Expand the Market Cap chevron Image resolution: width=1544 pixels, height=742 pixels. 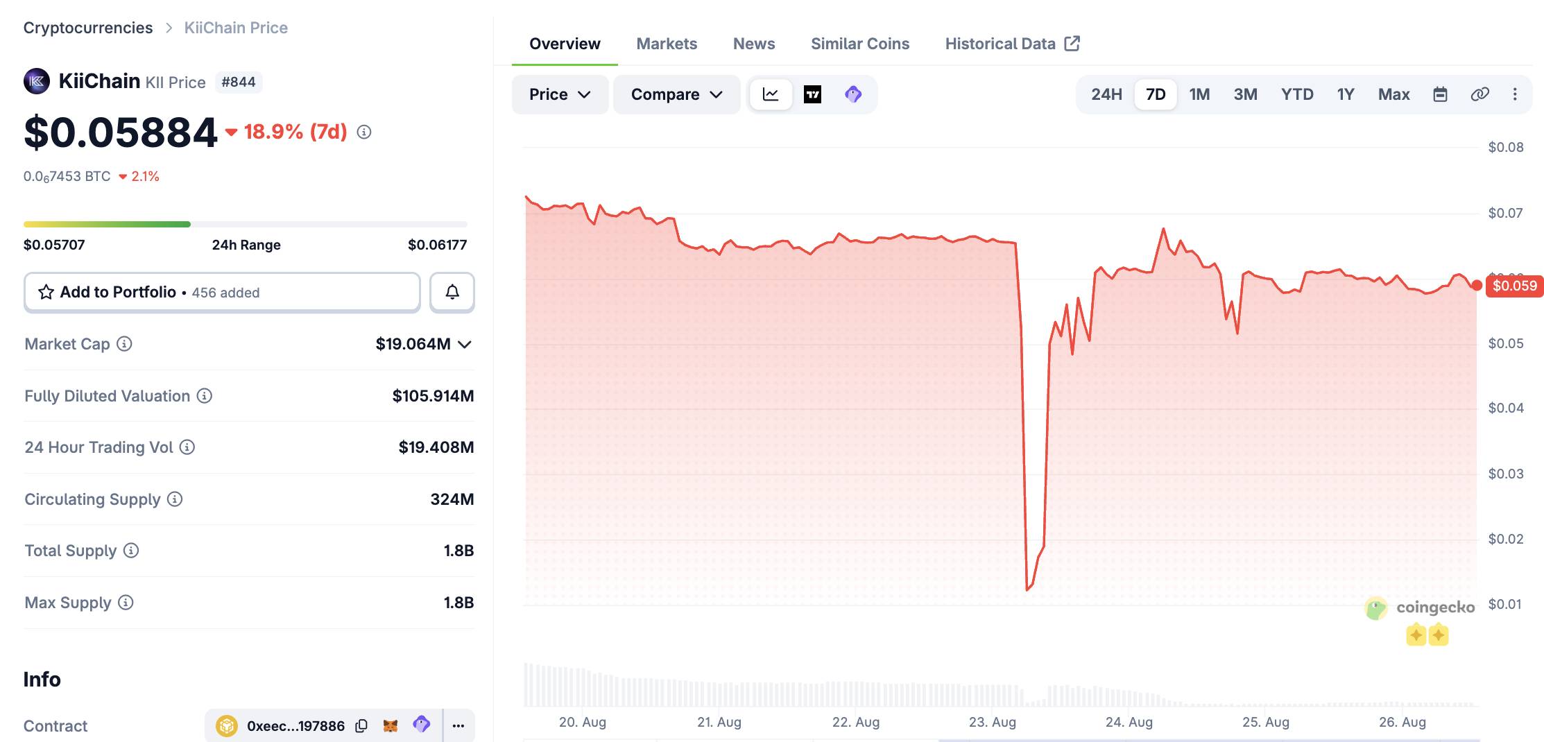(x=465, y=345)
